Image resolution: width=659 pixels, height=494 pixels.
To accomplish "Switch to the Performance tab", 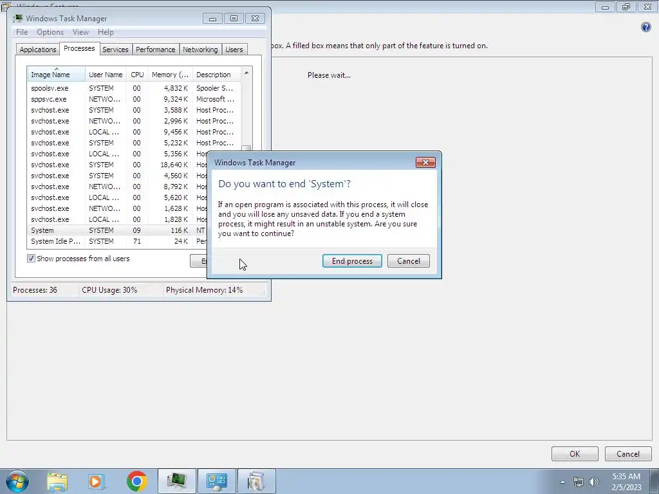I will 155,50.
